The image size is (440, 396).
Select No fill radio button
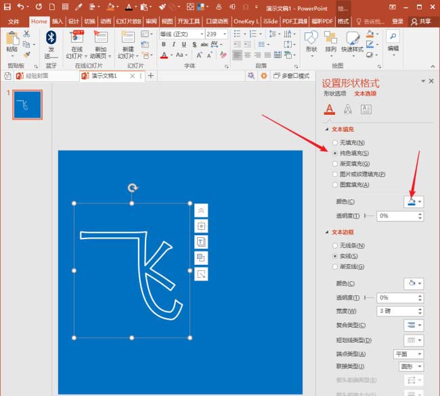click(x=335, y=143)
